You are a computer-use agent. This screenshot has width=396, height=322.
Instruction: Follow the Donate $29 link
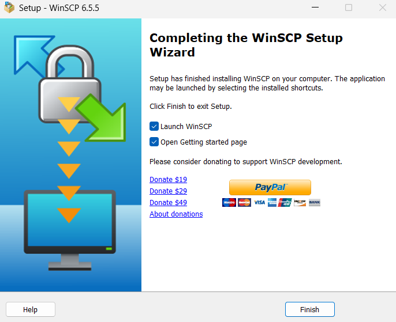[168, 191]
